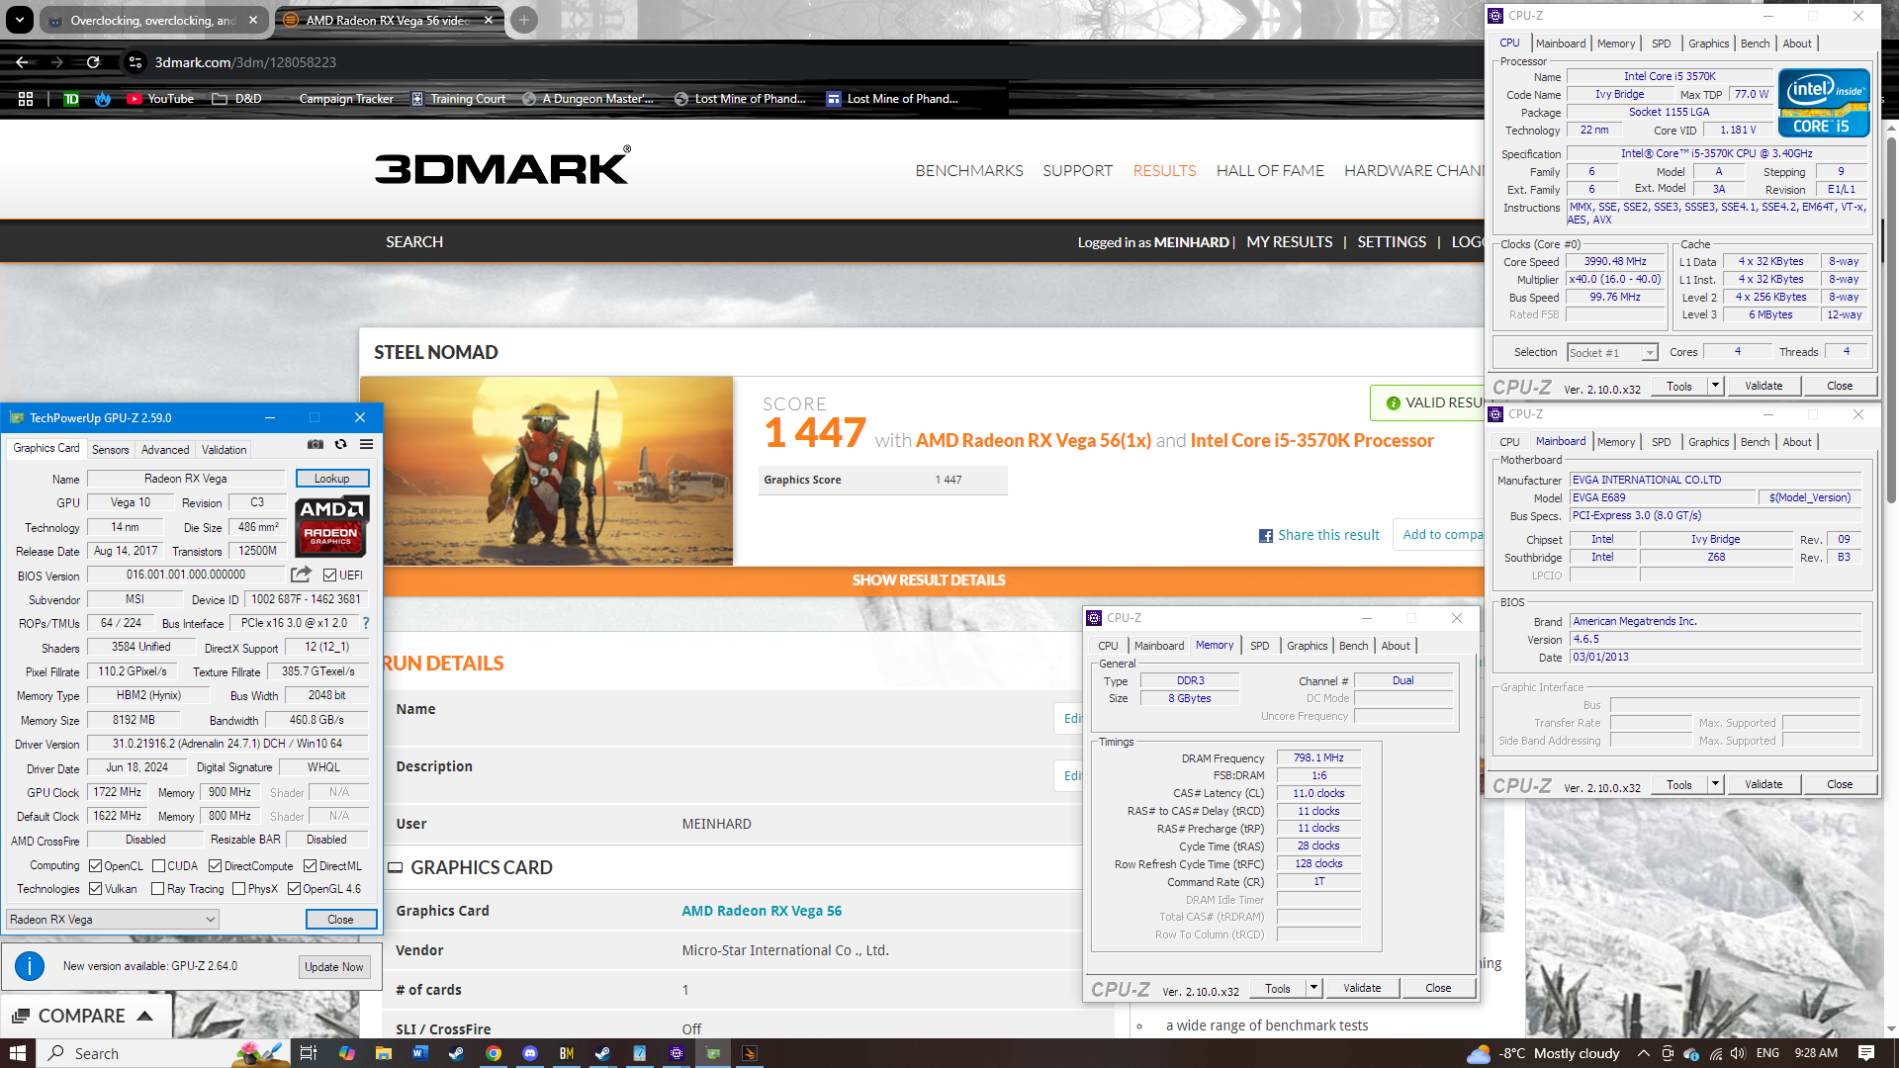Toggle the DirectML checkbox
Image resolution: width=1899 pixels, height=1068 pixels.
pyautogui.click(x=310, y=866)
